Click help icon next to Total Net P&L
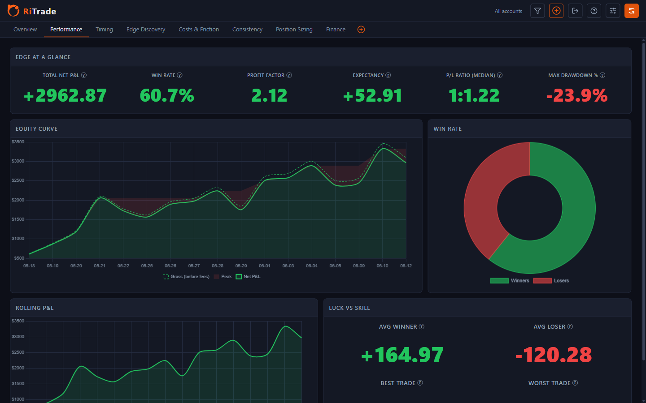Viewport: 646px width, 403px height. [x=84, y=75]
